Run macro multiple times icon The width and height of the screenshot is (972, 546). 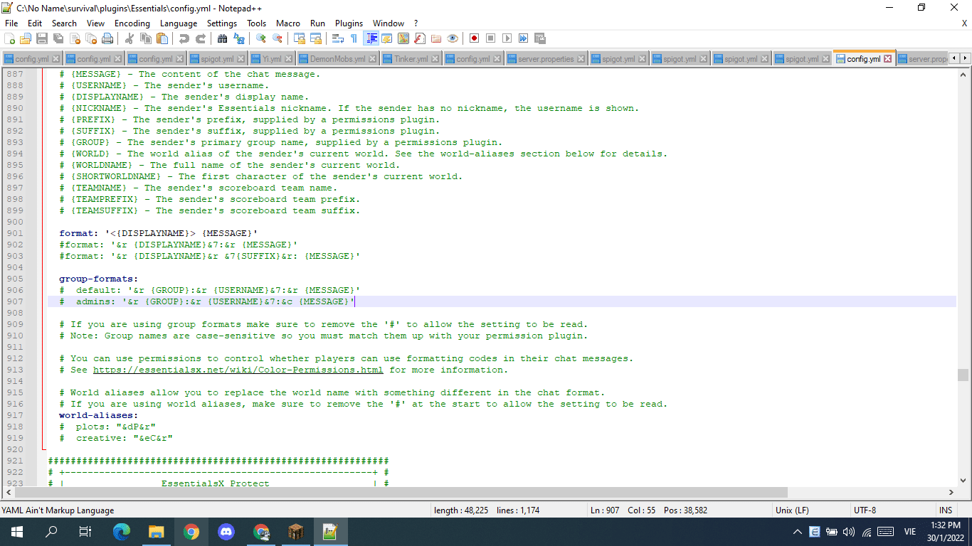pos(524,38)
